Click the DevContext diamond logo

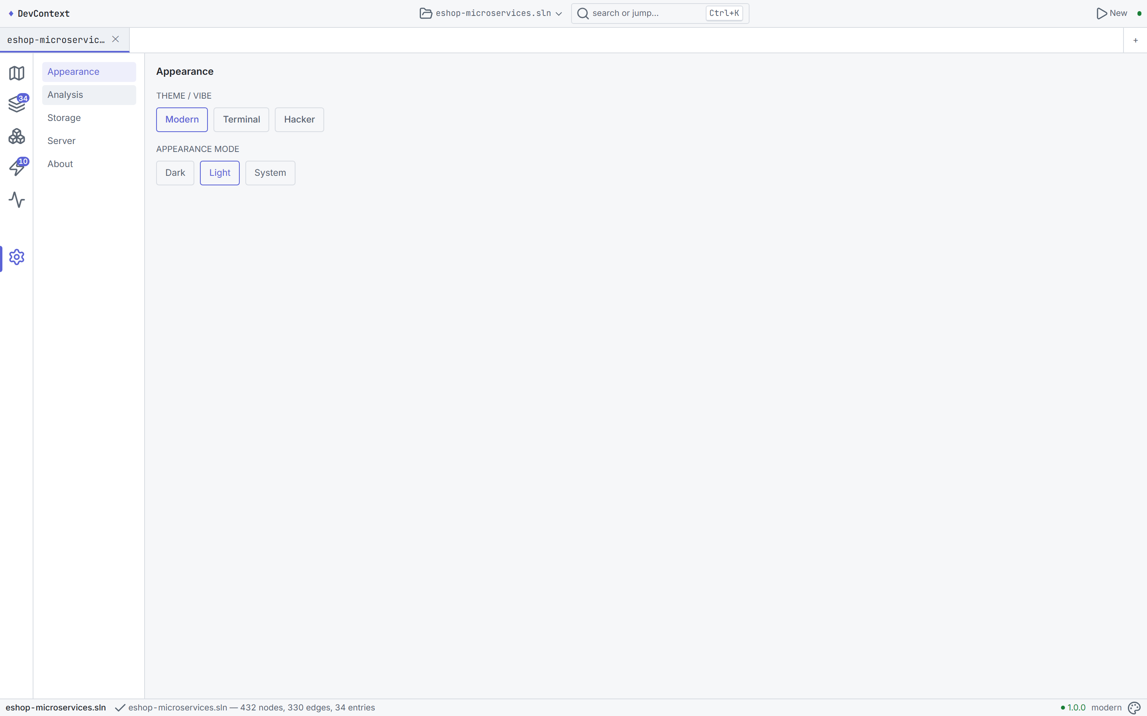coord(11,14)
